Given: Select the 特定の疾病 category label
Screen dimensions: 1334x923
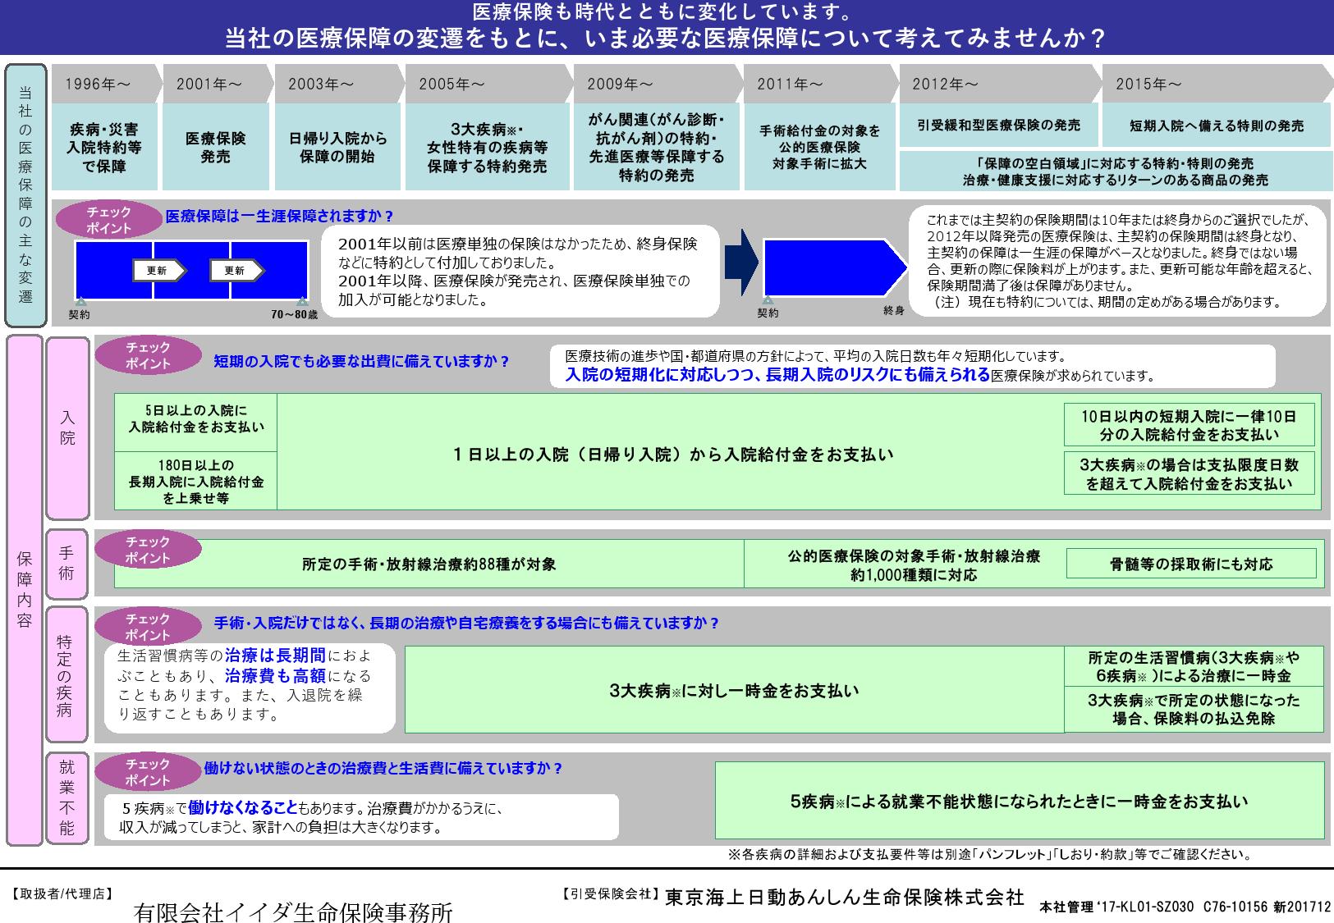Looking at the screenshot, I should click(67, 674).
